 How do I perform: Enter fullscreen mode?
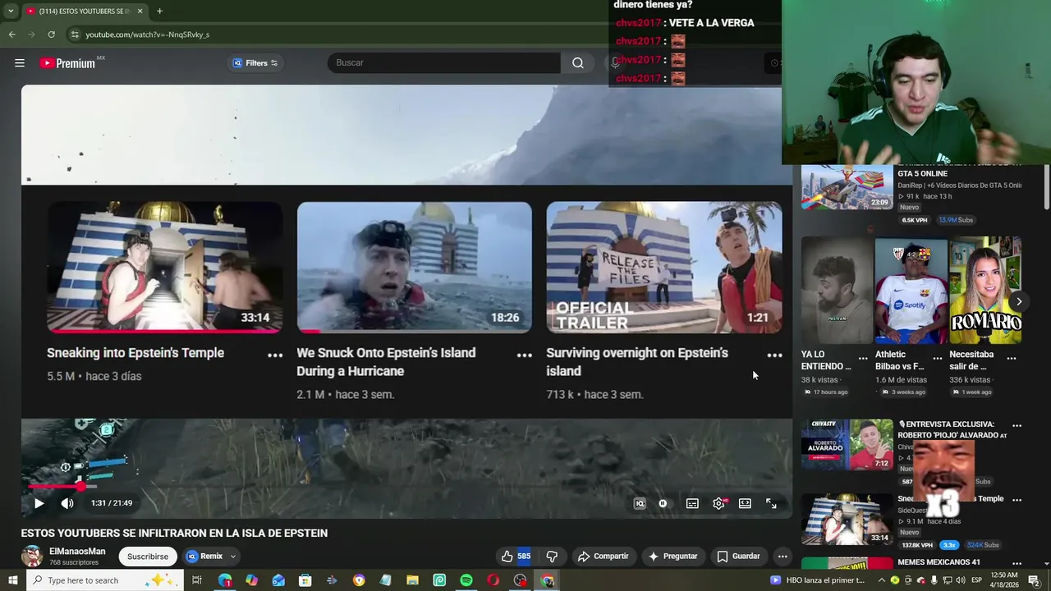click(x=771, y=504)
